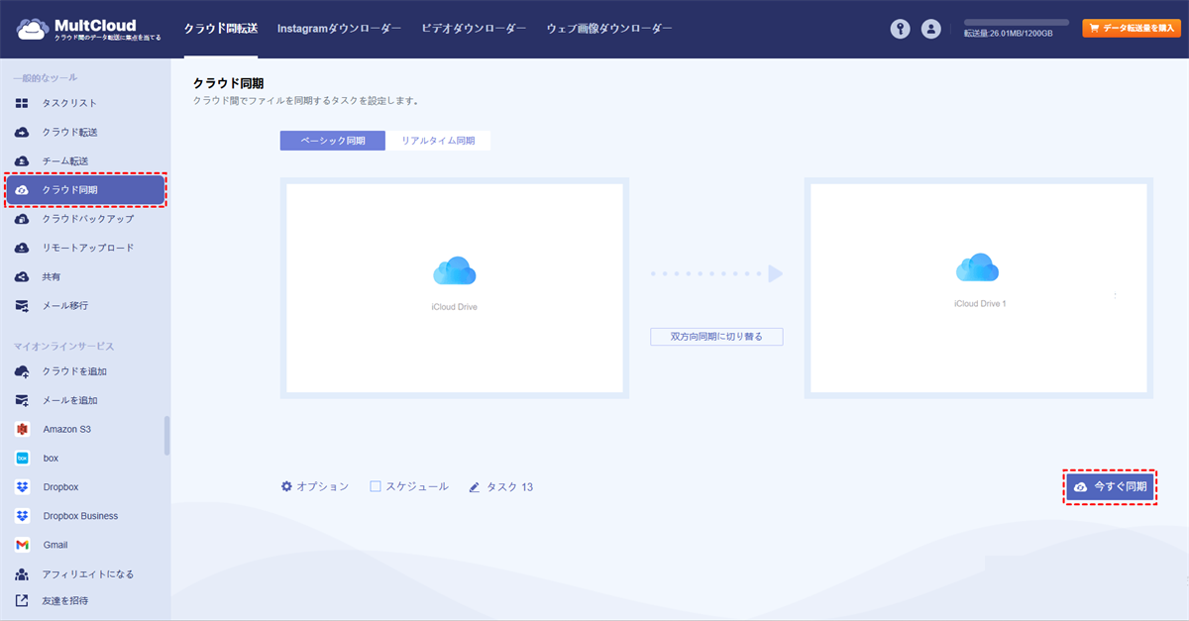The width and height of the screenshot is (1189, 621).
Task: Click the チーム転送 icon
Action: pos(22,160)
